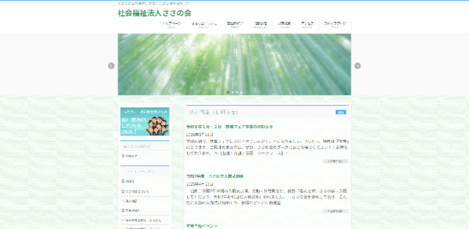Select the 2026年1月21日 post date
Screen dimensions: 469x229
pos(200,134)
